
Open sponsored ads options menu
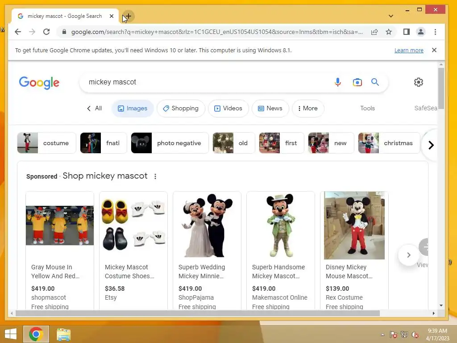(x=155, y=176)
